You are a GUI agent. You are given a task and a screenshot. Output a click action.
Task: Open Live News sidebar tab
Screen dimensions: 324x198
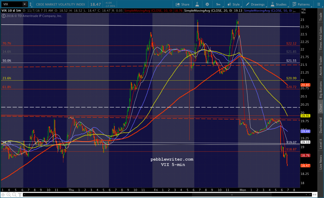point(321,162)
